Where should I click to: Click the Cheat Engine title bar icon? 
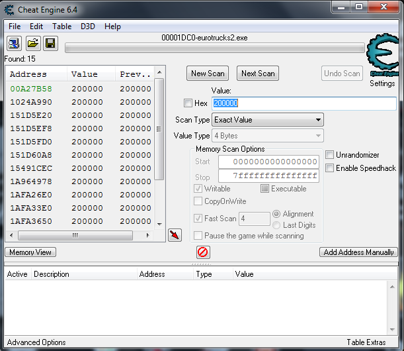[x=9, y=8]
